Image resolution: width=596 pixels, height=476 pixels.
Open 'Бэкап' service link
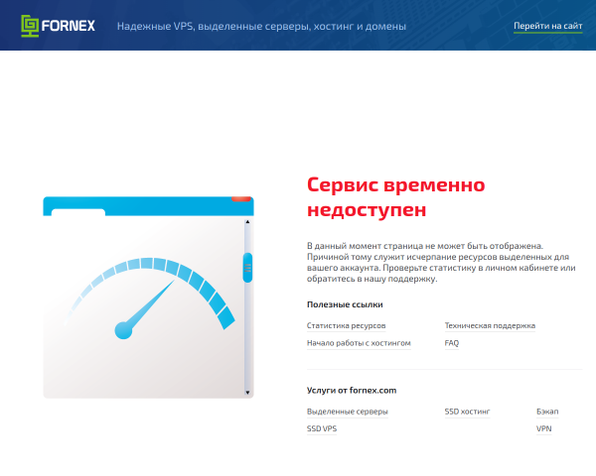pos(547,412)
